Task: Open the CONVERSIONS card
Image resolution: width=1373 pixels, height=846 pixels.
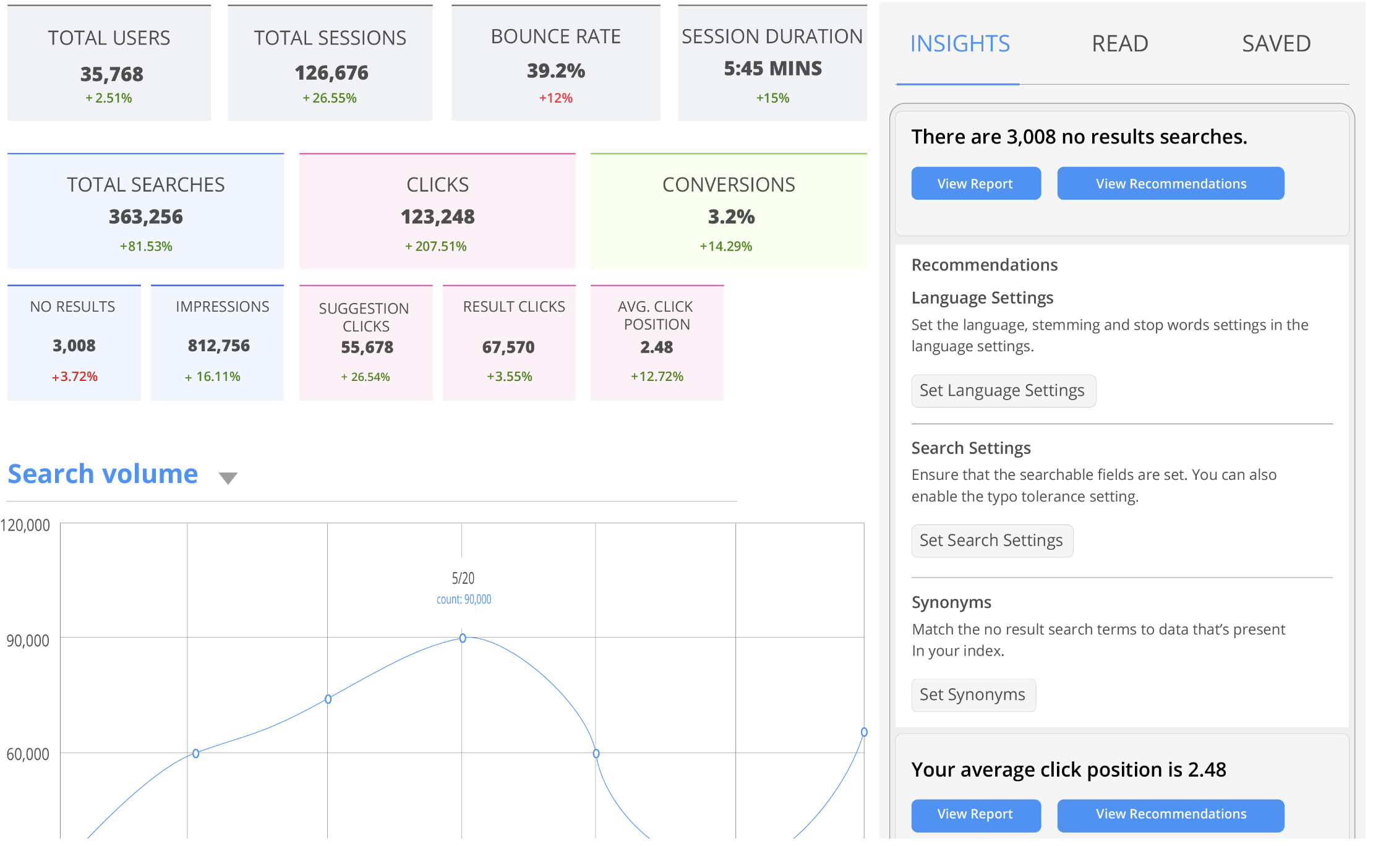Action: (x=729, y=211)
